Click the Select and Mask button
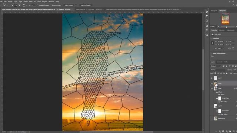This screenshot has height=133, width=237. point(86,5)
